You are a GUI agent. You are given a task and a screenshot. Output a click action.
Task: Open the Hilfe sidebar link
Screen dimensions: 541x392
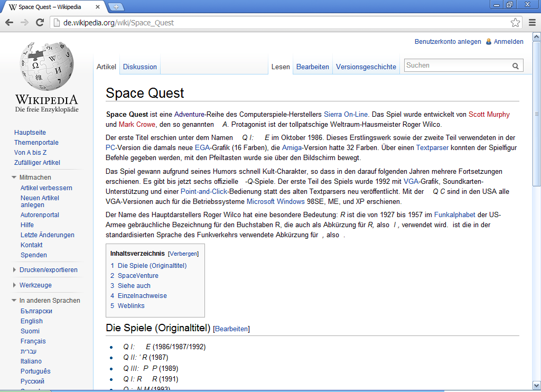pos(27,225)
